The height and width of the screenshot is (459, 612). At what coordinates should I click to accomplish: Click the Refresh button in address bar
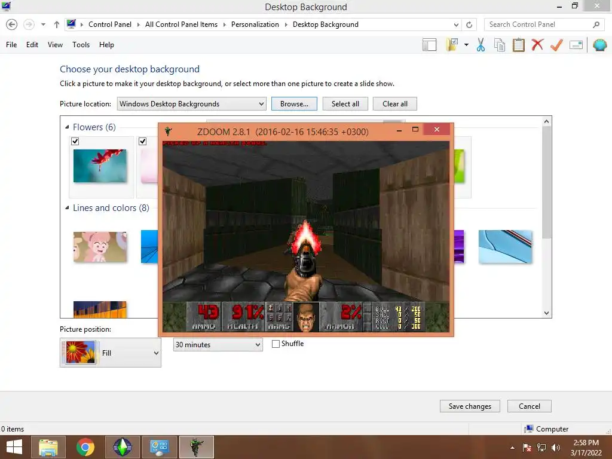[469, 25]
